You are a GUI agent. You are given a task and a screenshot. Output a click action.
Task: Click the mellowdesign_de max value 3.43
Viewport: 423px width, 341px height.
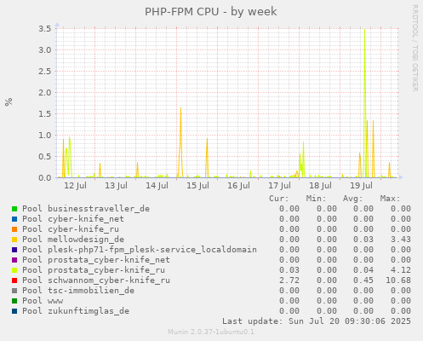tap(401, 240)
